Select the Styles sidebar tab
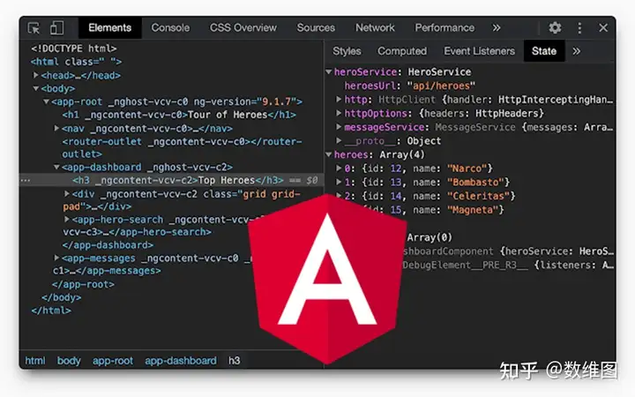The image size is (635, 397). click(x=347, y=51)
